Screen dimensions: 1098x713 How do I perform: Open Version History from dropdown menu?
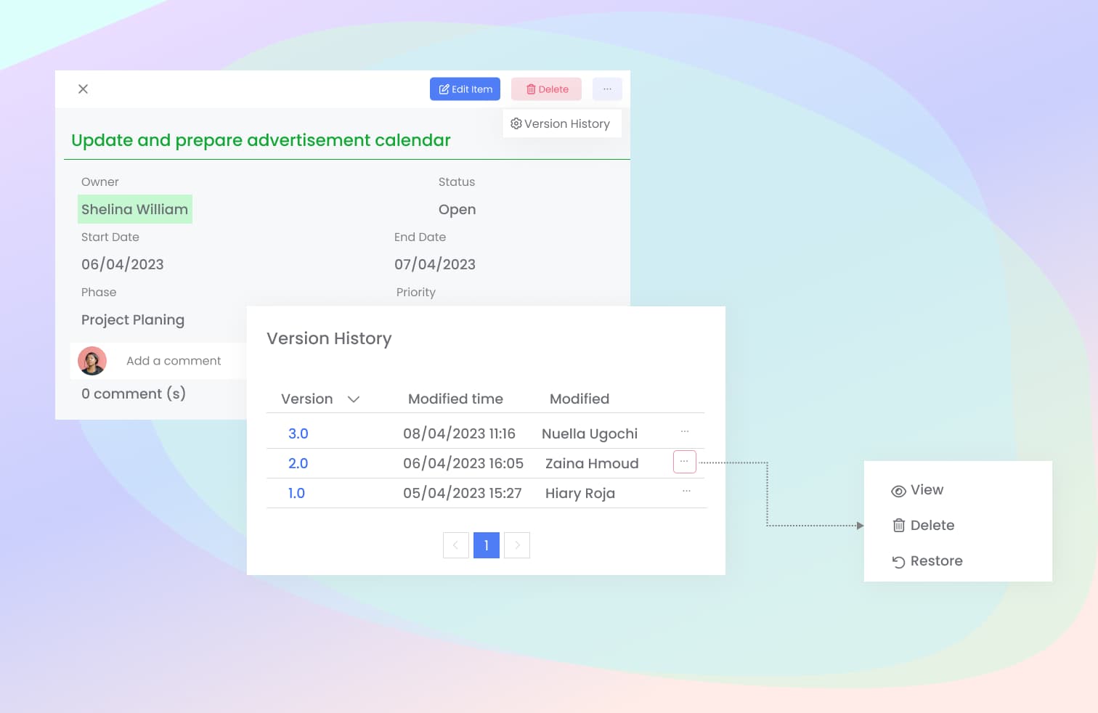tap(561, 123)
